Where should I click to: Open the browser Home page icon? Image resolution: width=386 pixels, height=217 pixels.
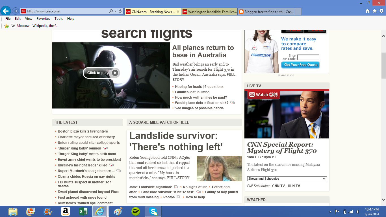368,11
